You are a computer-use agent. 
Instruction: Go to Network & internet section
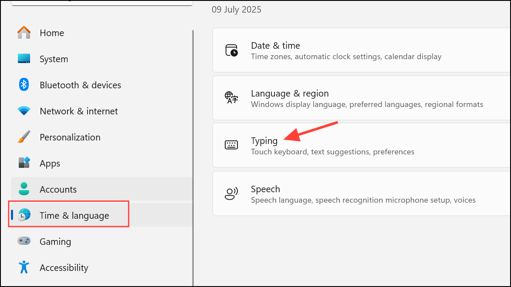78,111
